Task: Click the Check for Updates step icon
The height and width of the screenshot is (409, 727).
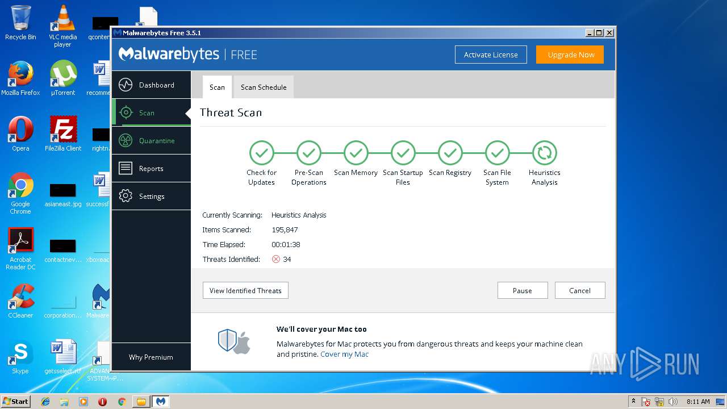Action: (261, 153)
